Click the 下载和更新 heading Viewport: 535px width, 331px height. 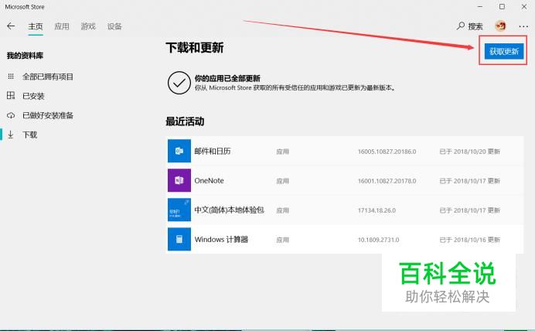coord(195,48)
